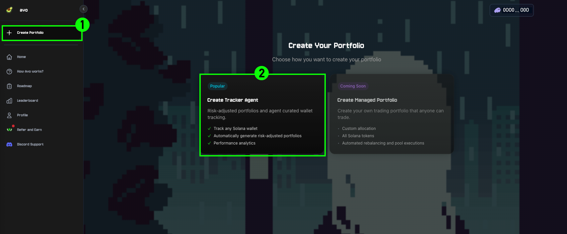The image size is (567, 234).
Task: Open the Refer and Earn link
Action: [x=30, y=130]
